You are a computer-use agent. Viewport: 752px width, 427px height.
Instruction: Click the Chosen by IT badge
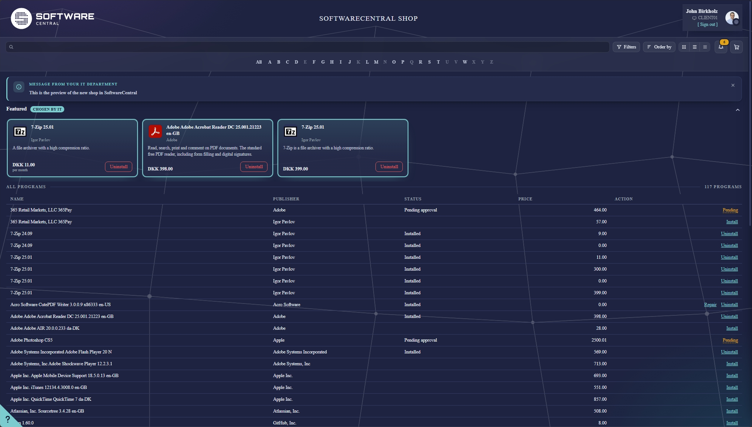[x=47, y=109]
